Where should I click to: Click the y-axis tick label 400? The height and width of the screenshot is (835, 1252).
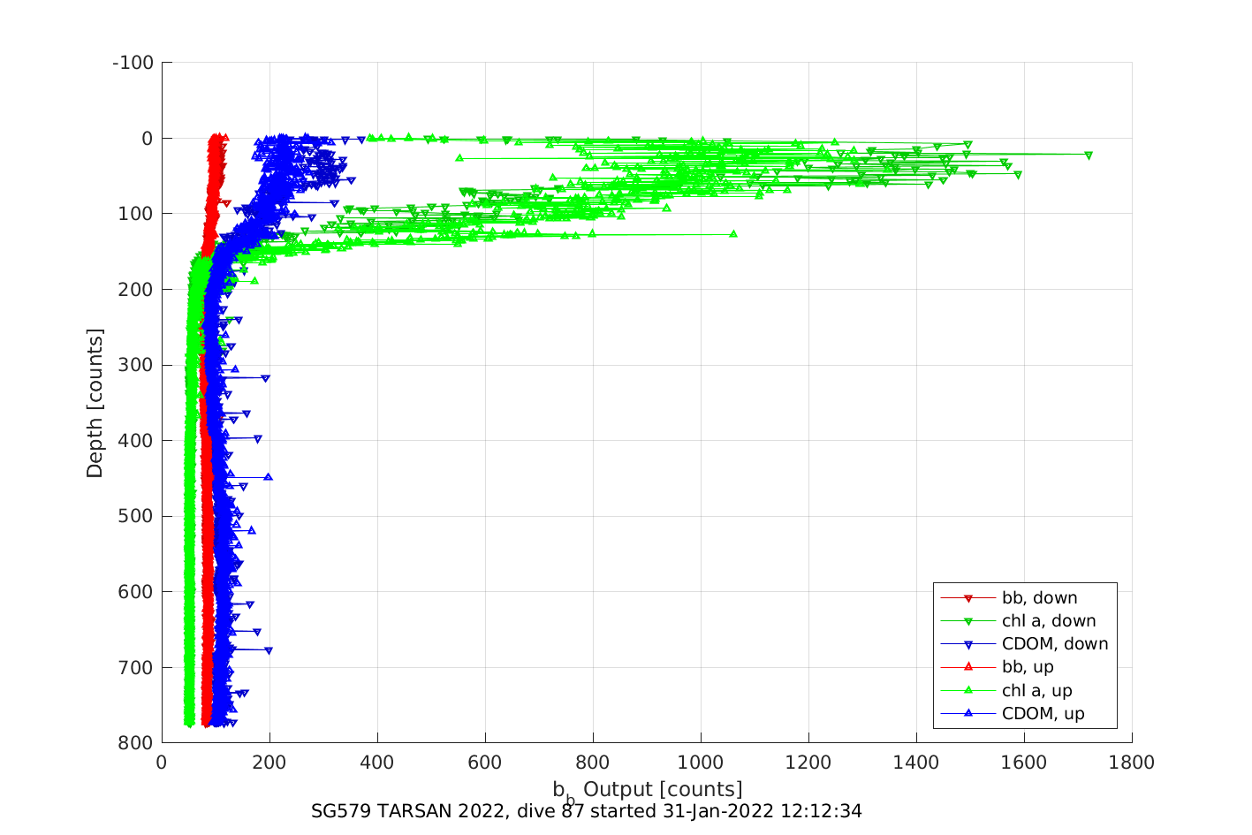[137, 440]
